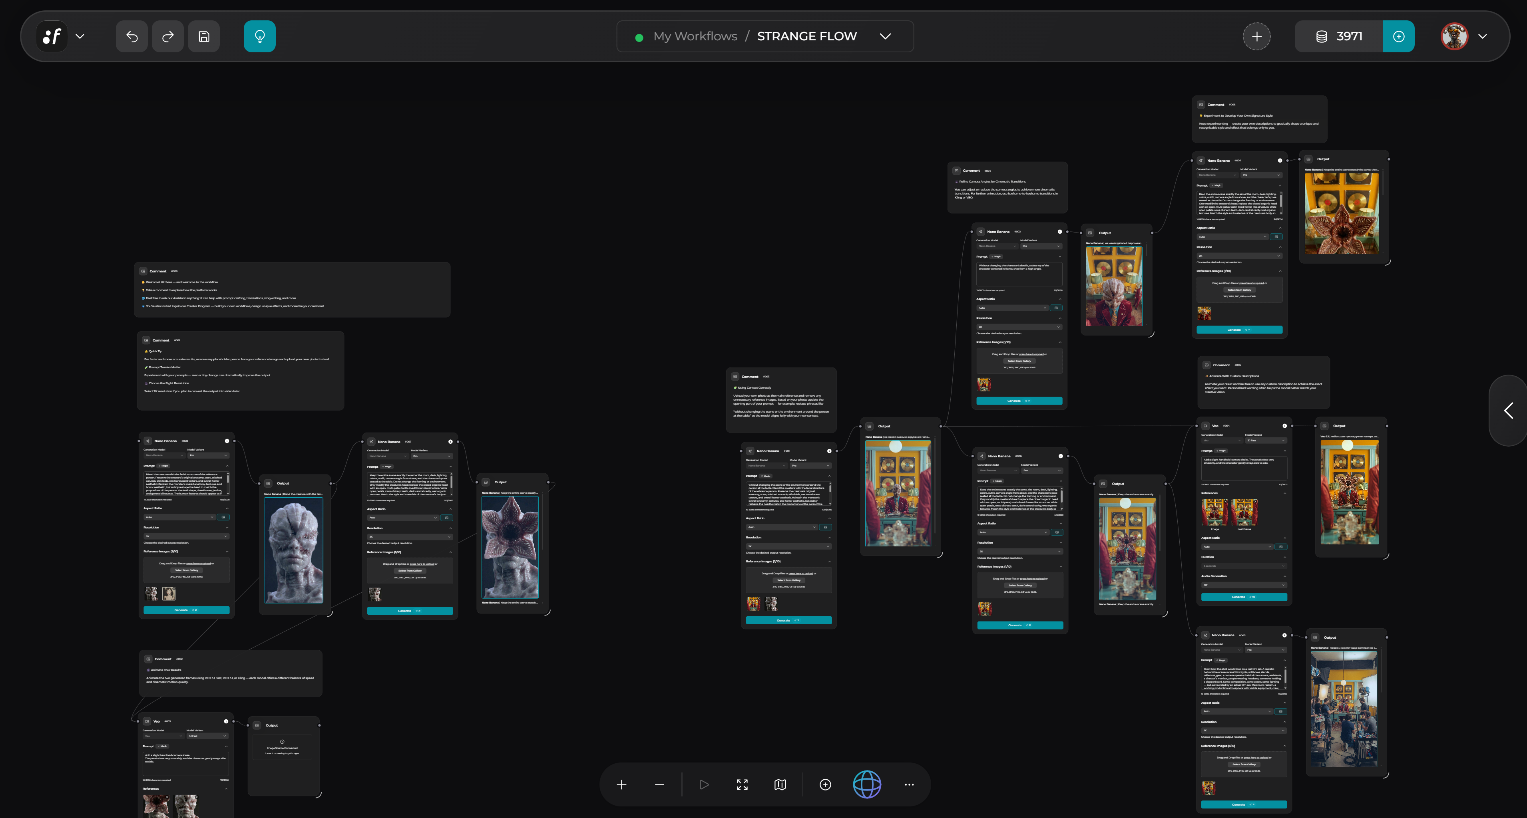The width and height of the screenshot is (1527, 818).
Task: Run the workflow with the play icon
Action: pyautogui.click(x=704, y=785)
